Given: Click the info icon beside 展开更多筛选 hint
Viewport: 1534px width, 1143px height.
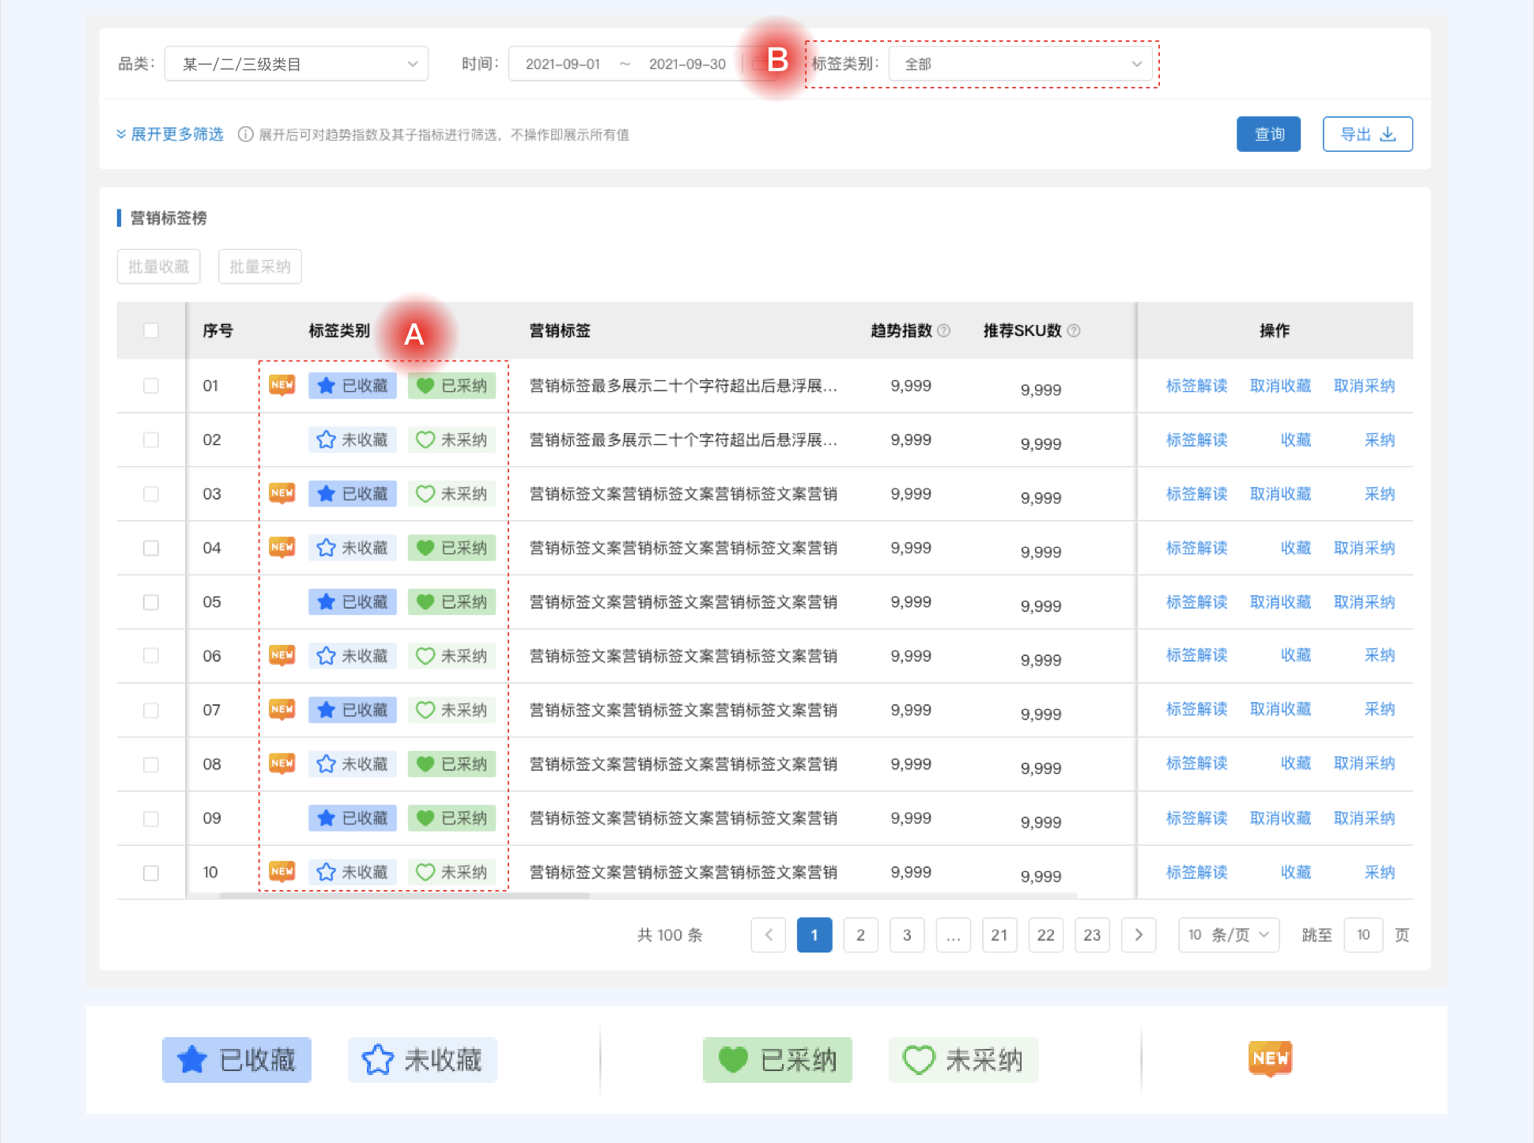Looking at the screenshot, I should tap(246, 134).
